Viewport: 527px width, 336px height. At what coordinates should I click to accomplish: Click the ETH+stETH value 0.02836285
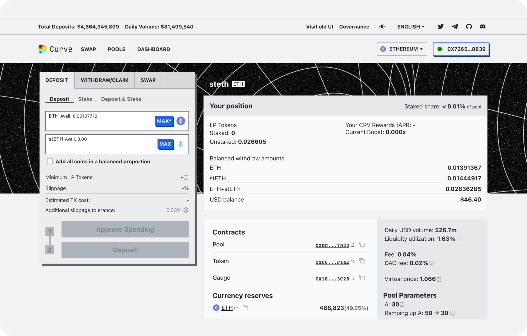463,189
